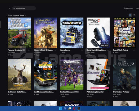Open options menu for Car Mechanic Simulator
Viewport: 139px width, 111px height.
(x=55, y=92)
